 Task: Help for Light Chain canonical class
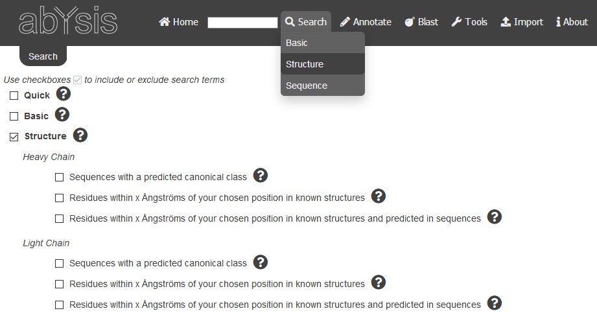click(x=261, y=262)
